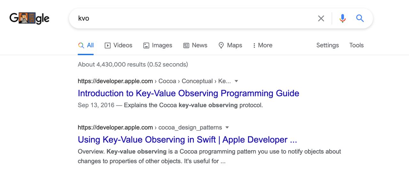Click the Sep 13, 2016 date text
The width and height of the screenshot is (409, 175).
point(96,105)
